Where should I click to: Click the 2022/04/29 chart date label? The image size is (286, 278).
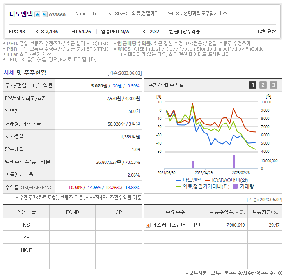coord(204,173)
